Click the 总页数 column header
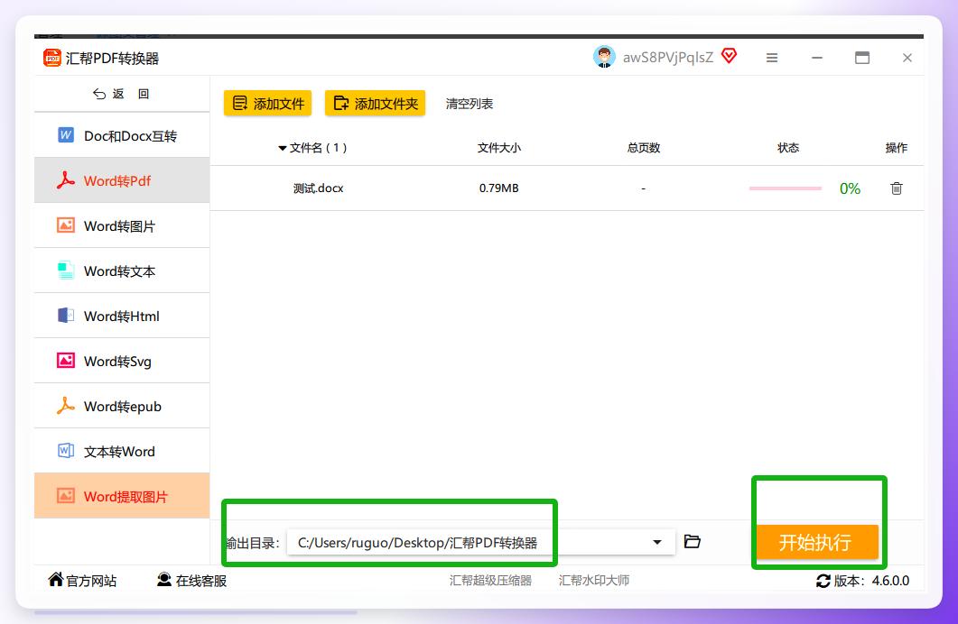This screenshot has width=958, height=624. (x=644, y=148)
